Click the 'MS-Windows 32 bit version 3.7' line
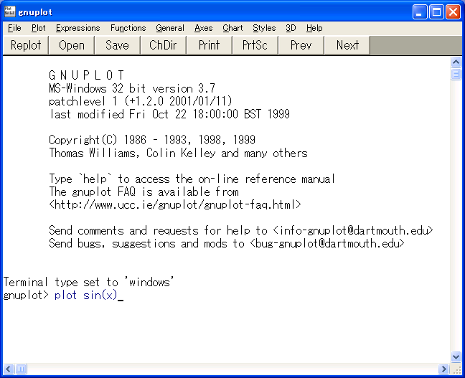 coord(132,88)
